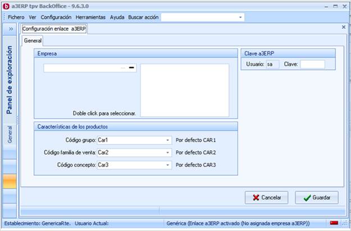The width and height of the screenshot is (351, 231).
Task: Expand the exploration panel with the chevron
Action: point(11,29)
